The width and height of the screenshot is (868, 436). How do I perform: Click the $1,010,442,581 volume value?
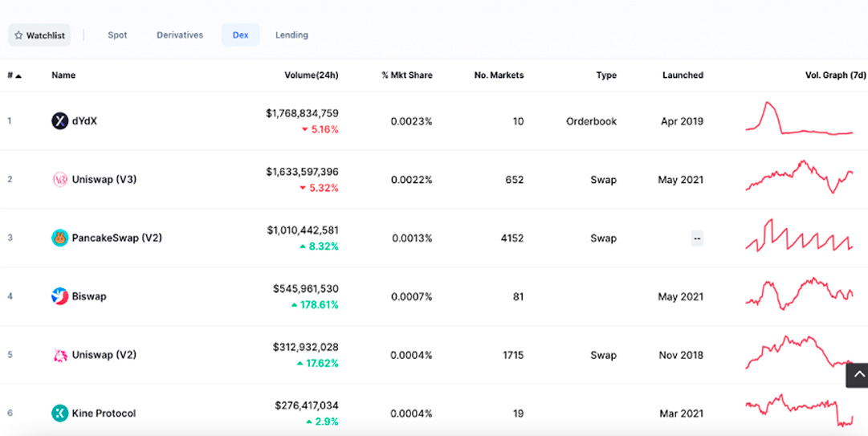pos(302,230)
